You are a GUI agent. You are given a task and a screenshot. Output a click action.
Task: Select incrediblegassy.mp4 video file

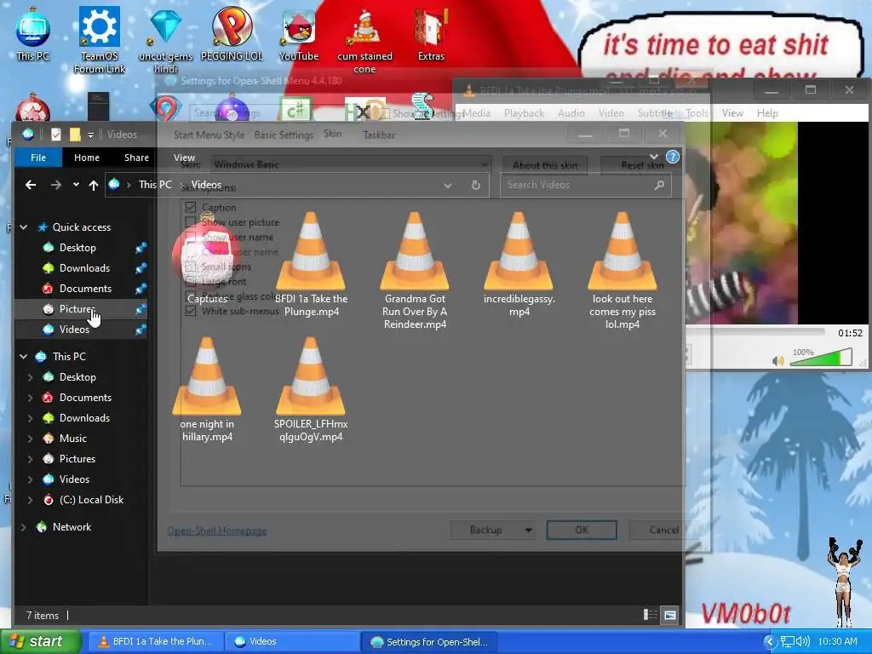pyautogui.click(x=519, y=265)
